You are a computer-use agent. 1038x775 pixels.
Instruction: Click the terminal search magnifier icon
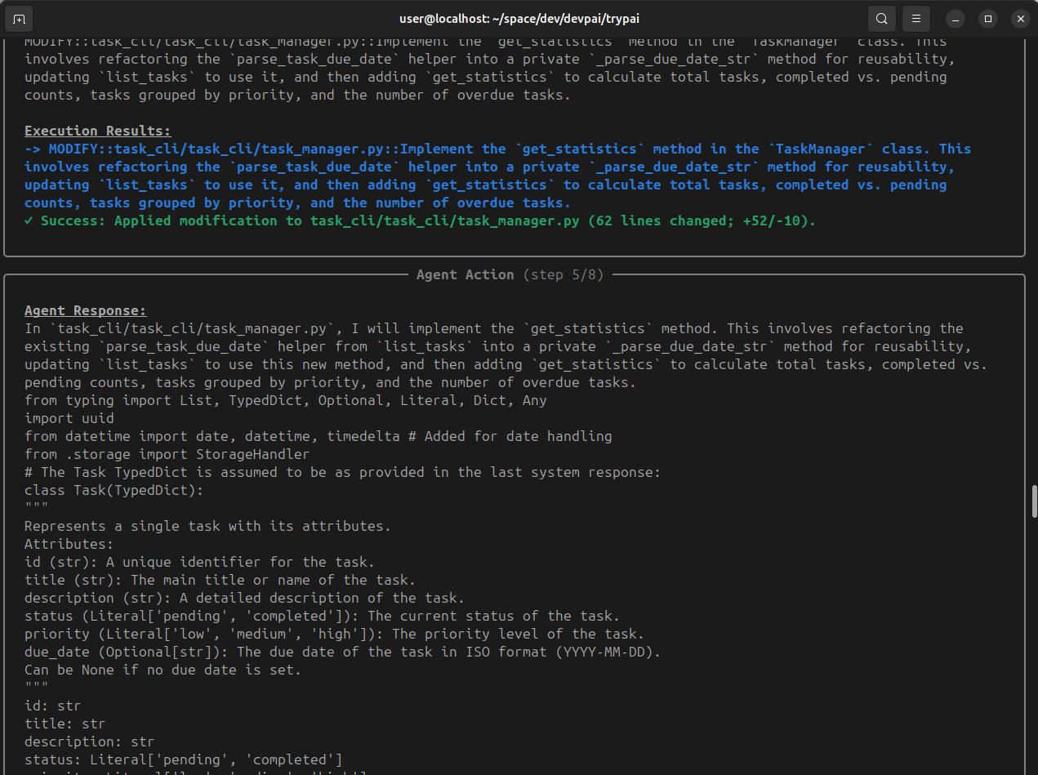coord(882,18)
